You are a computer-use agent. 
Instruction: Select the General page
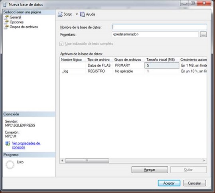point(15,17)
